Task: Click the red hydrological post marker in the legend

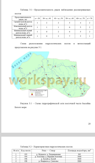Action: point(32,95)
